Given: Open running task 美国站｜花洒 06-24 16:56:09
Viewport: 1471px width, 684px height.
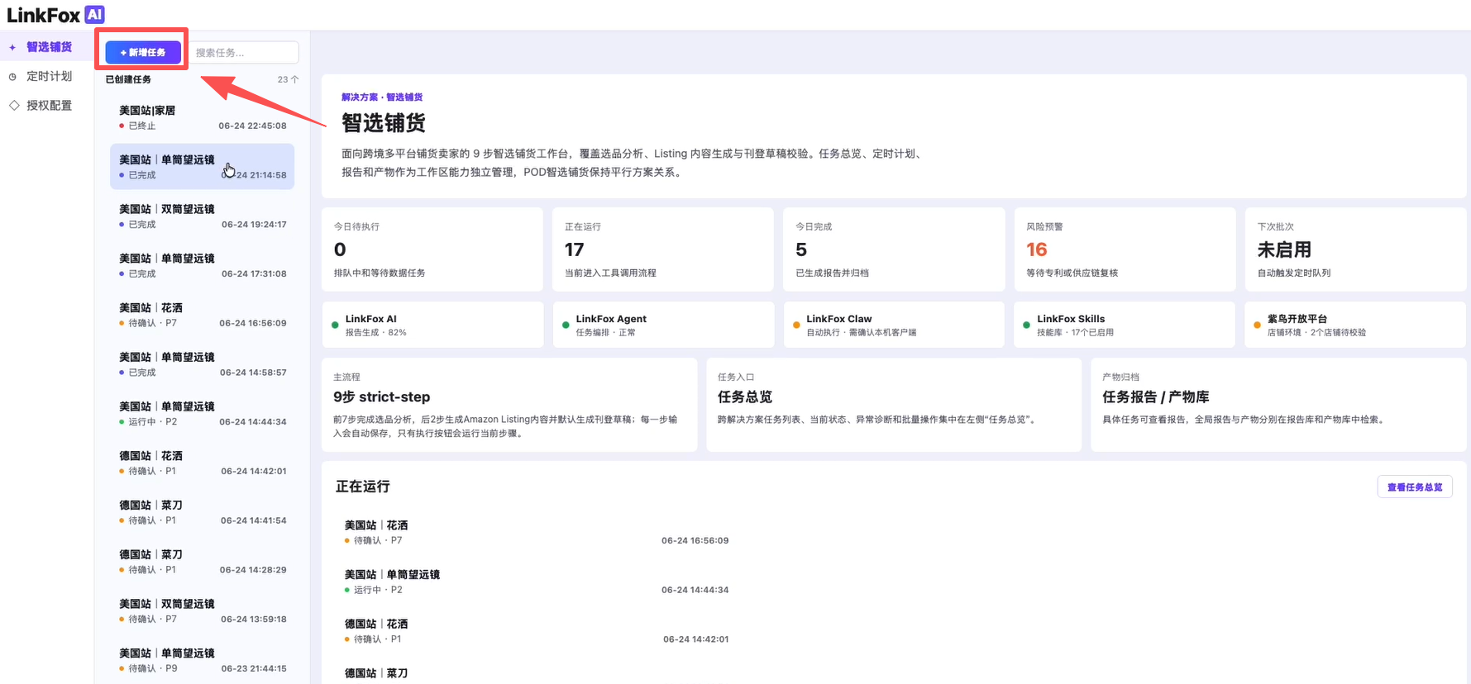Looking at the screenshot, I should 537,532.
